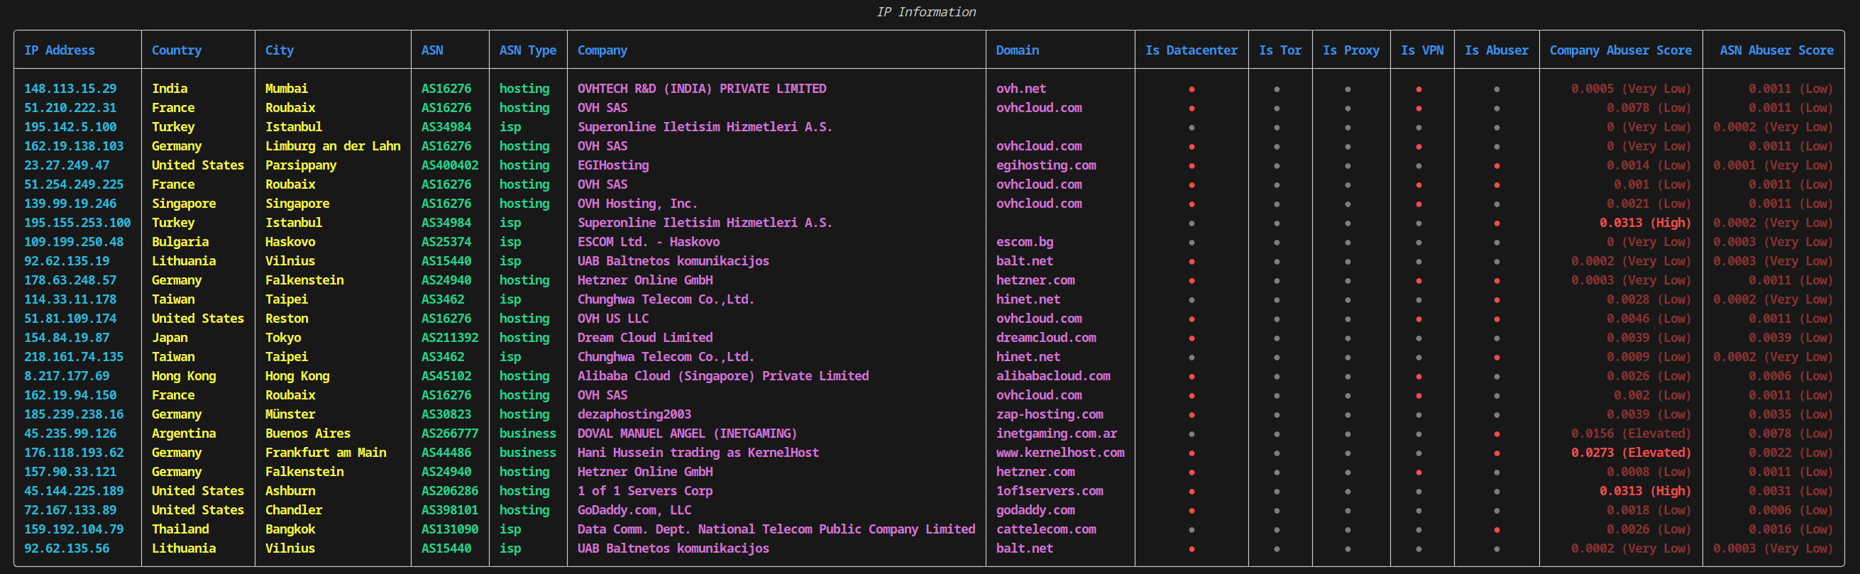
Task: Click domain zap-hosting.com
Action: pyautogui.click(x=1049, y=414)
